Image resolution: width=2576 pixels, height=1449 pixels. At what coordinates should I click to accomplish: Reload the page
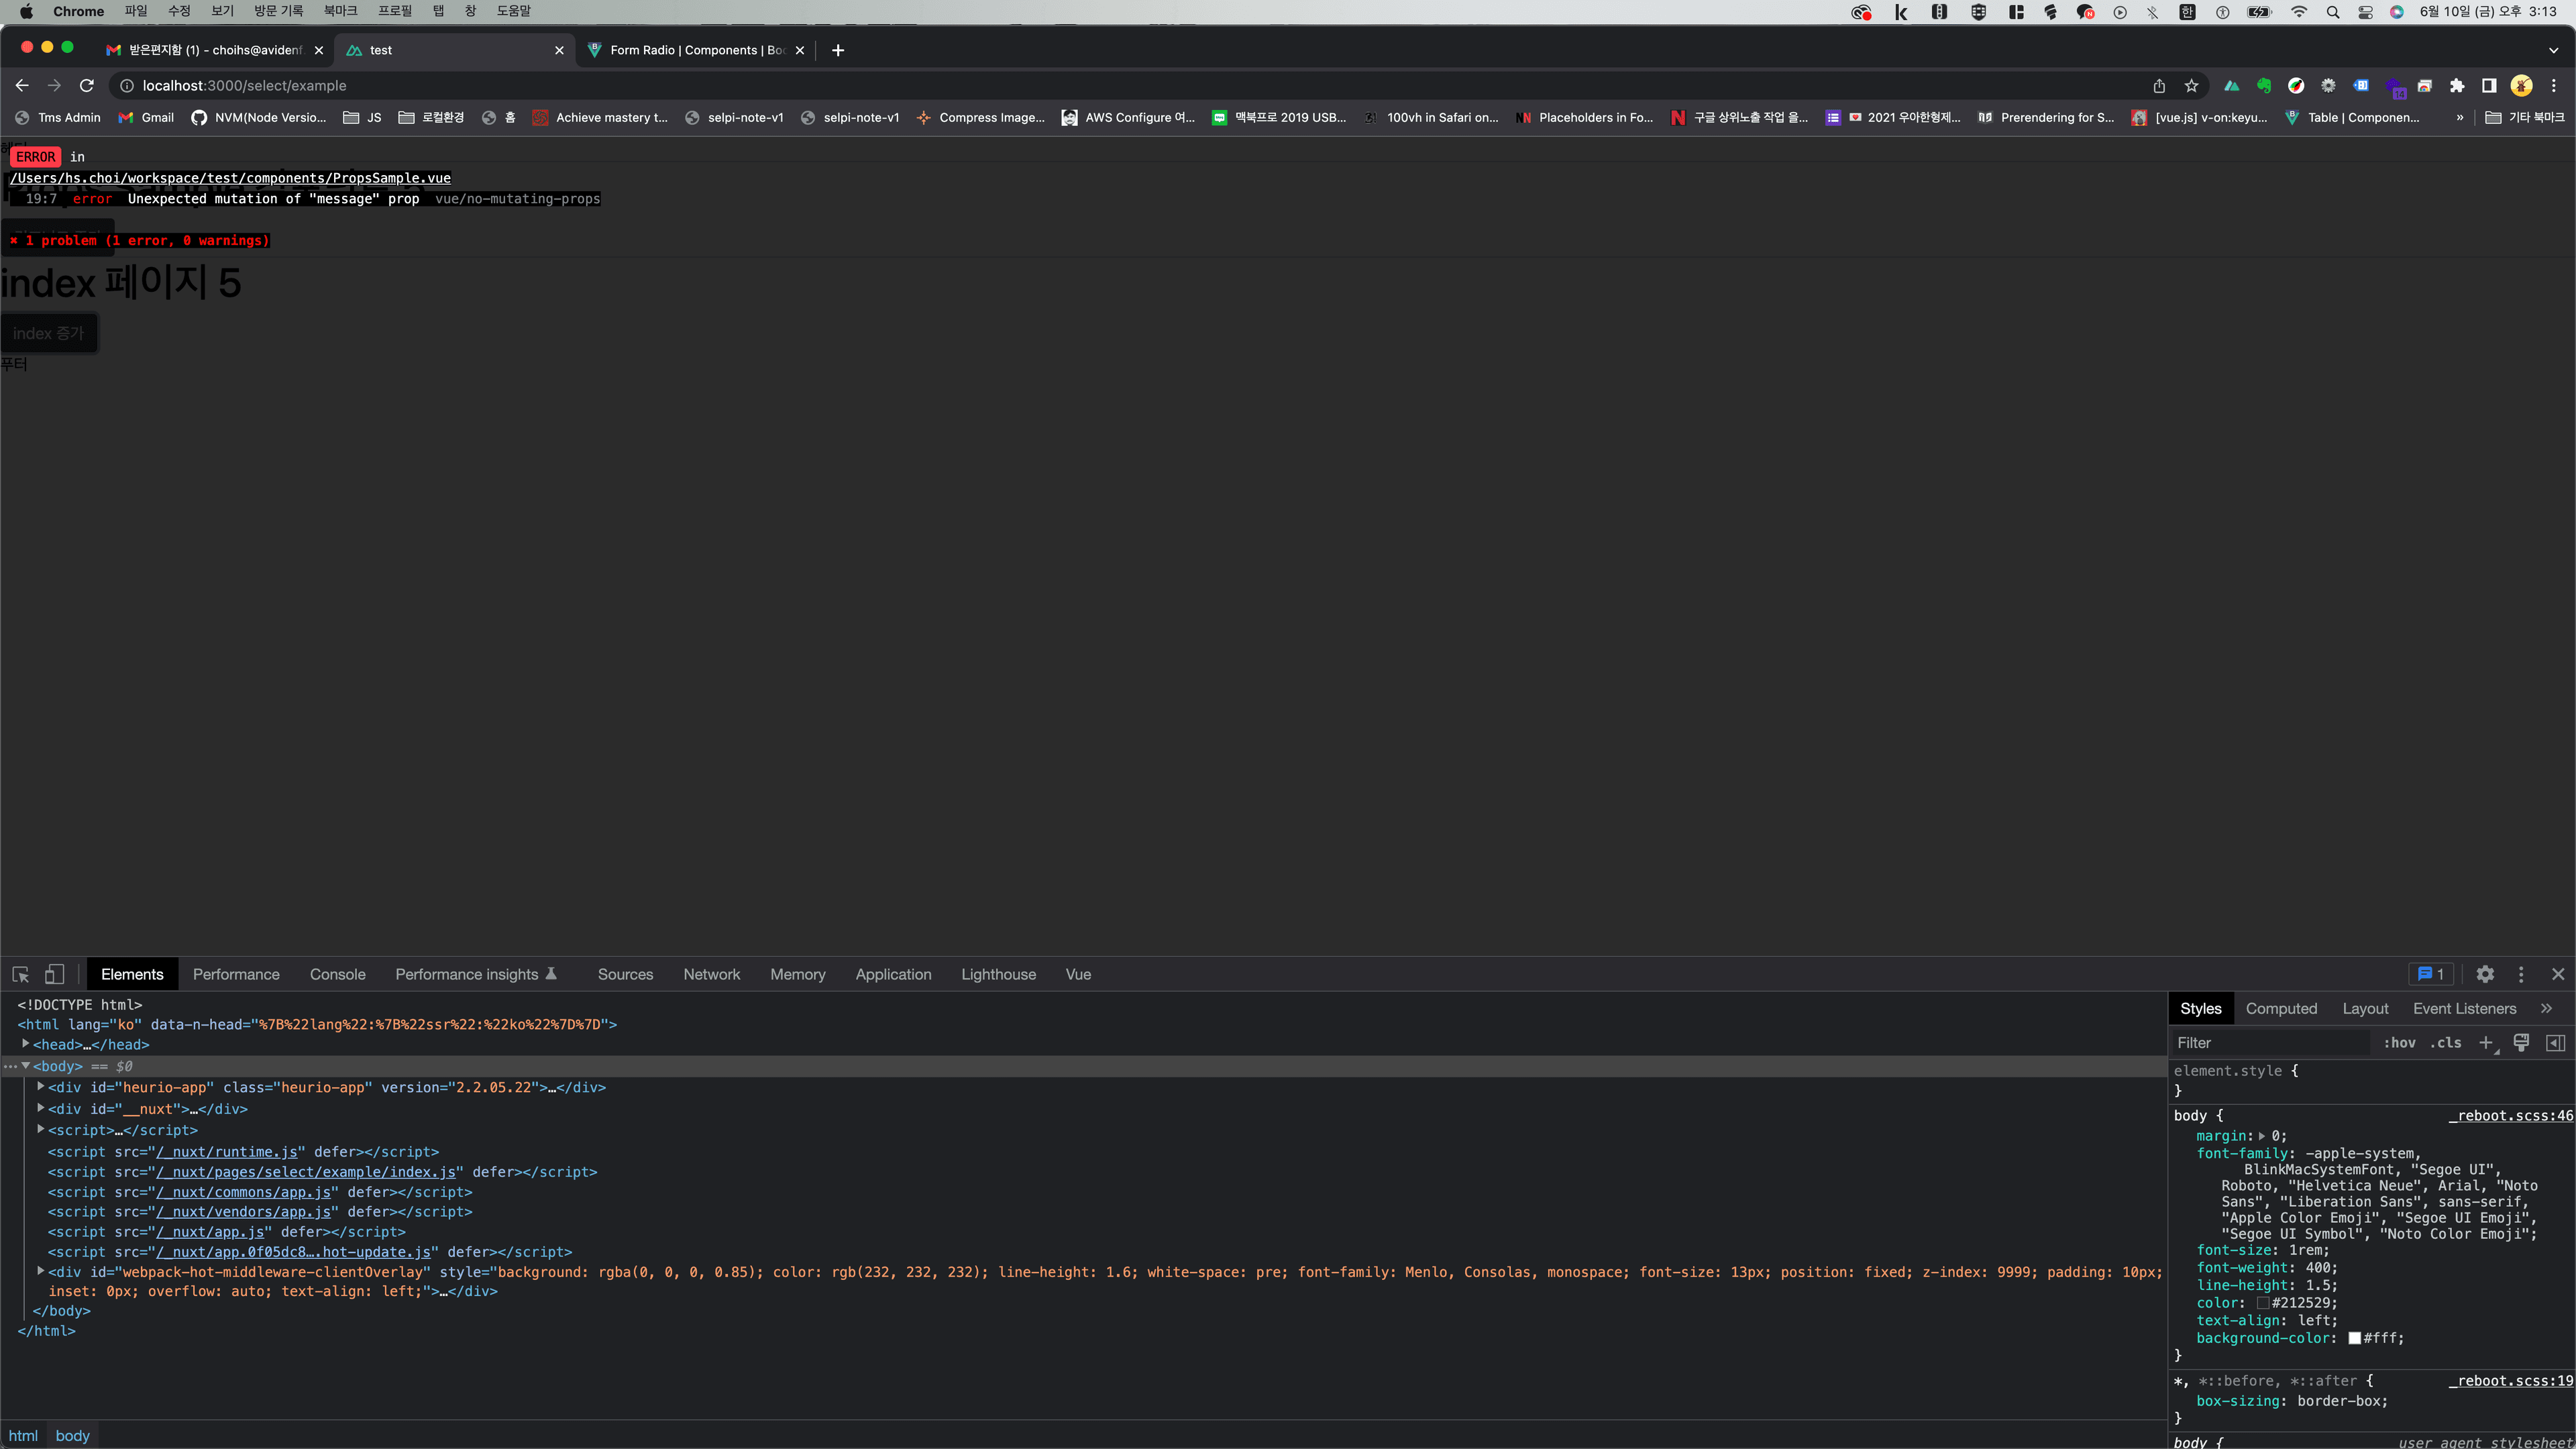coord(87,86)
